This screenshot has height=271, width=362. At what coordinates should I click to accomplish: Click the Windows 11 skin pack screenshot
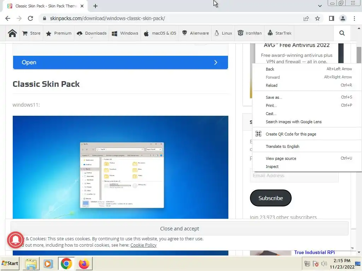[x=121, y=167]
